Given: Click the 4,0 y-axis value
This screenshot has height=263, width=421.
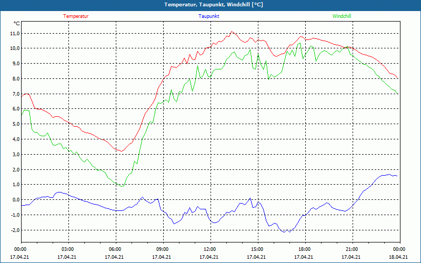Looking at the screenshot, I should pos(16,139).
